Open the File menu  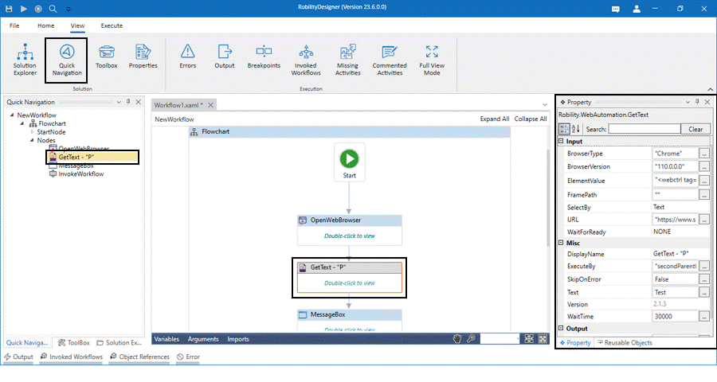click(14, 25)
